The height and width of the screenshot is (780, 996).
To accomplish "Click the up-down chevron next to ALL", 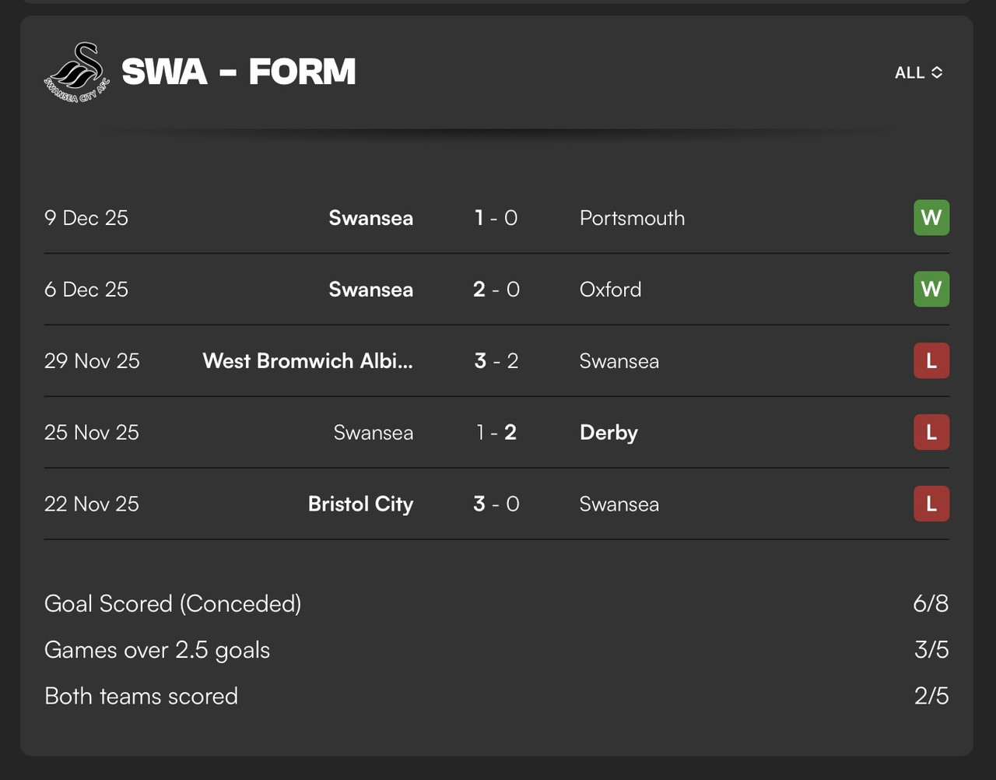I will click(937, 72).
